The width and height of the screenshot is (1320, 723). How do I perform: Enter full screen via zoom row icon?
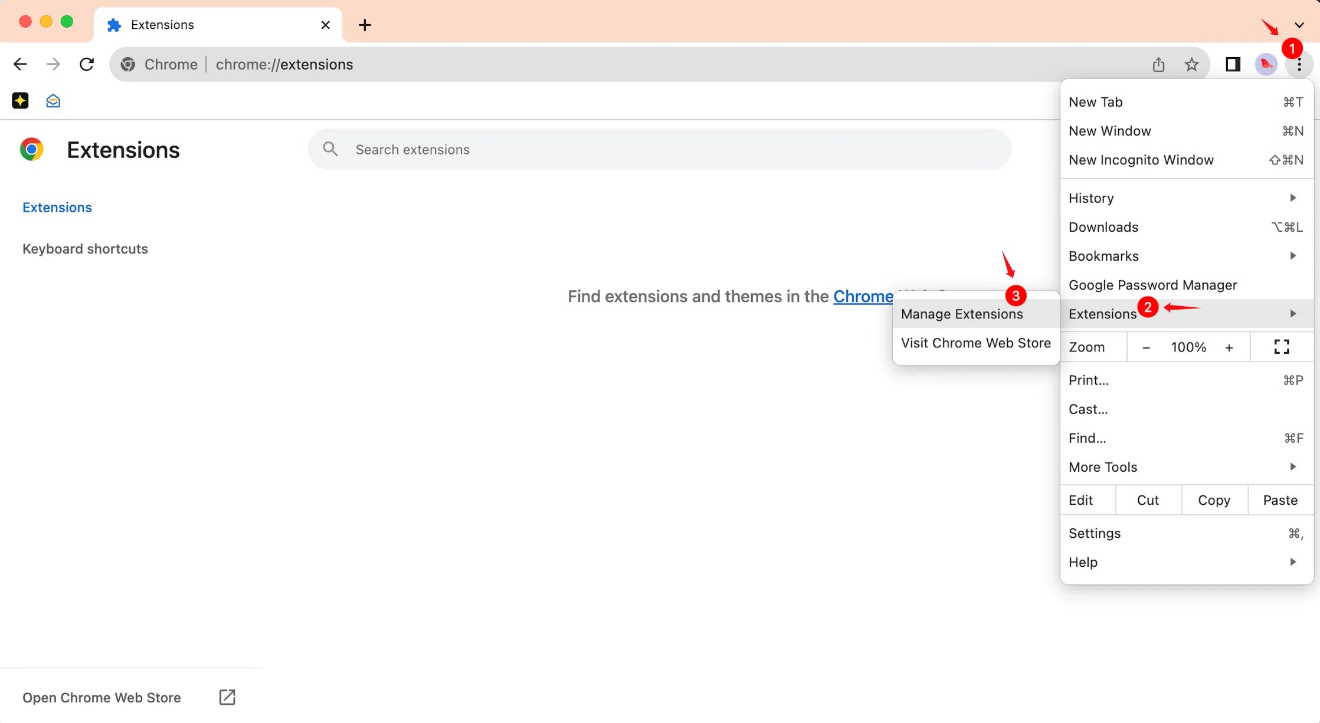click(x=1281, y=347)
